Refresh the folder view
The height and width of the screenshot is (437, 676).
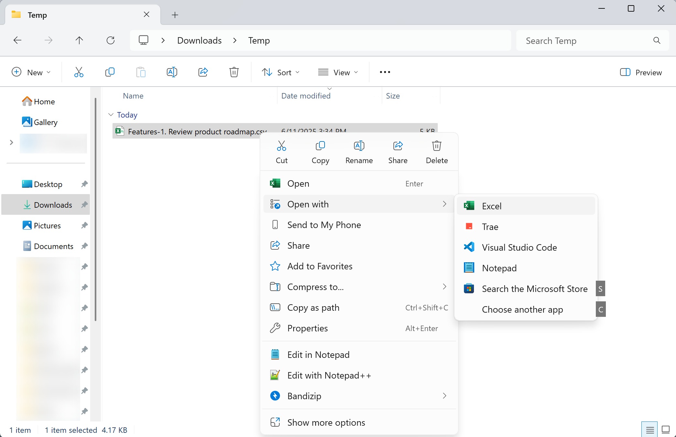[x=111, y=40]
